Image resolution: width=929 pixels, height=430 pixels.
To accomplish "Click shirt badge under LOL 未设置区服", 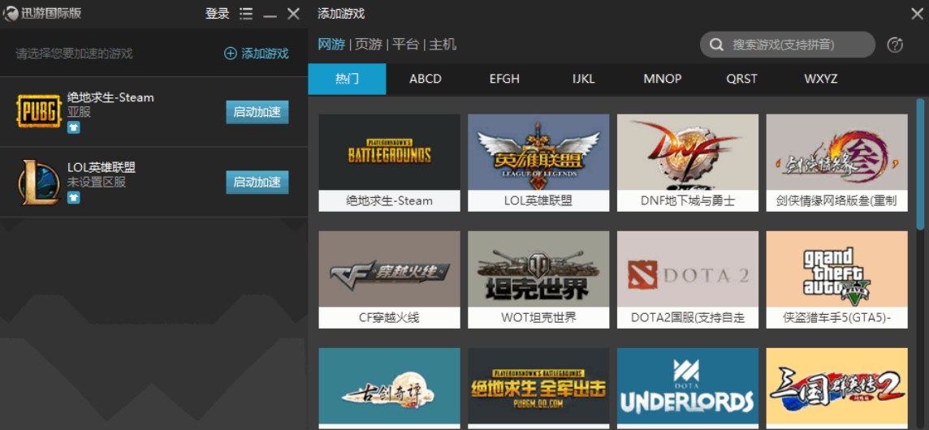I will click(74, 197).
